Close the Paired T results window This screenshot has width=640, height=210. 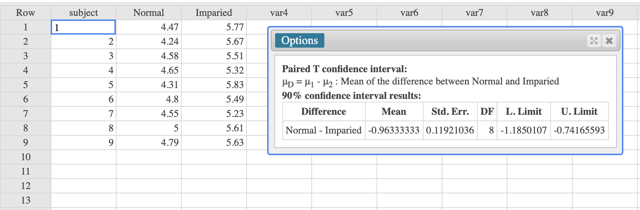tap(609, 41)
